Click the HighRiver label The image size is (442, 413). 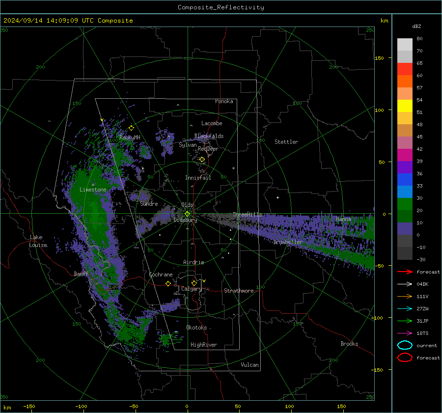(203, 345)
